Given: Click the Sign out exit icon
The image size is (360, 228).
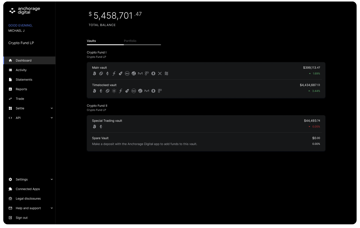Looking at the screenshot, I should 10,218.
